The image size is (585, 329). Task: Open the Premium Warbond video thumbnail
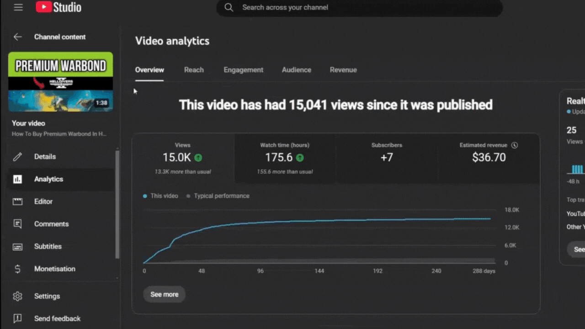[60, 82]
